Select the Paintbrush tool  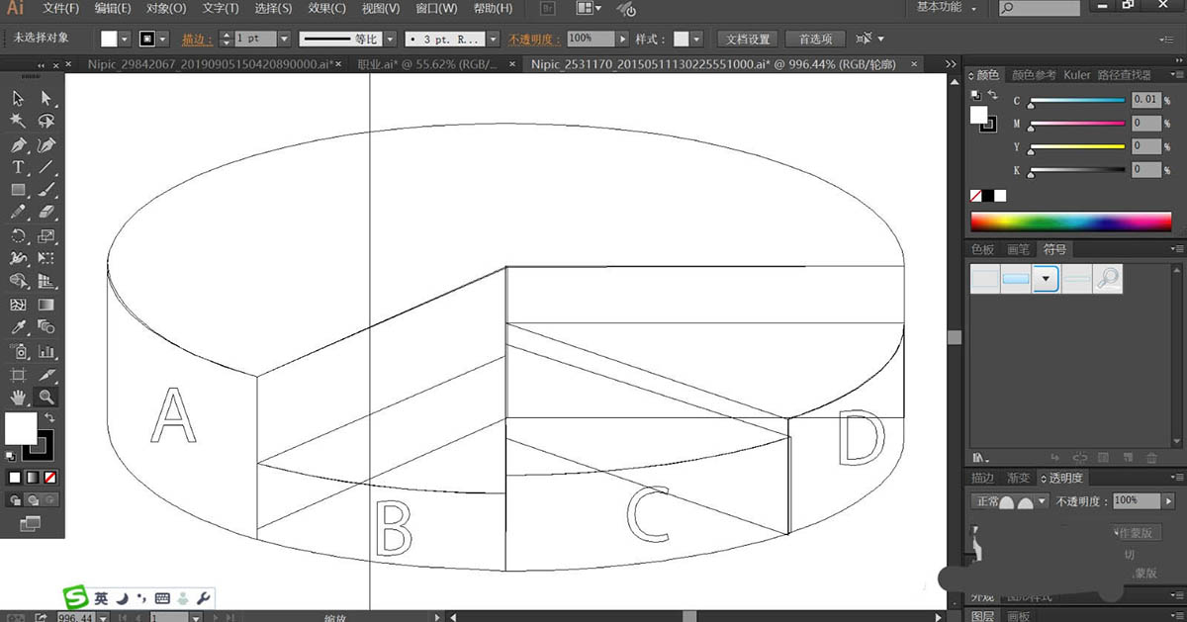tap(46, 190)
